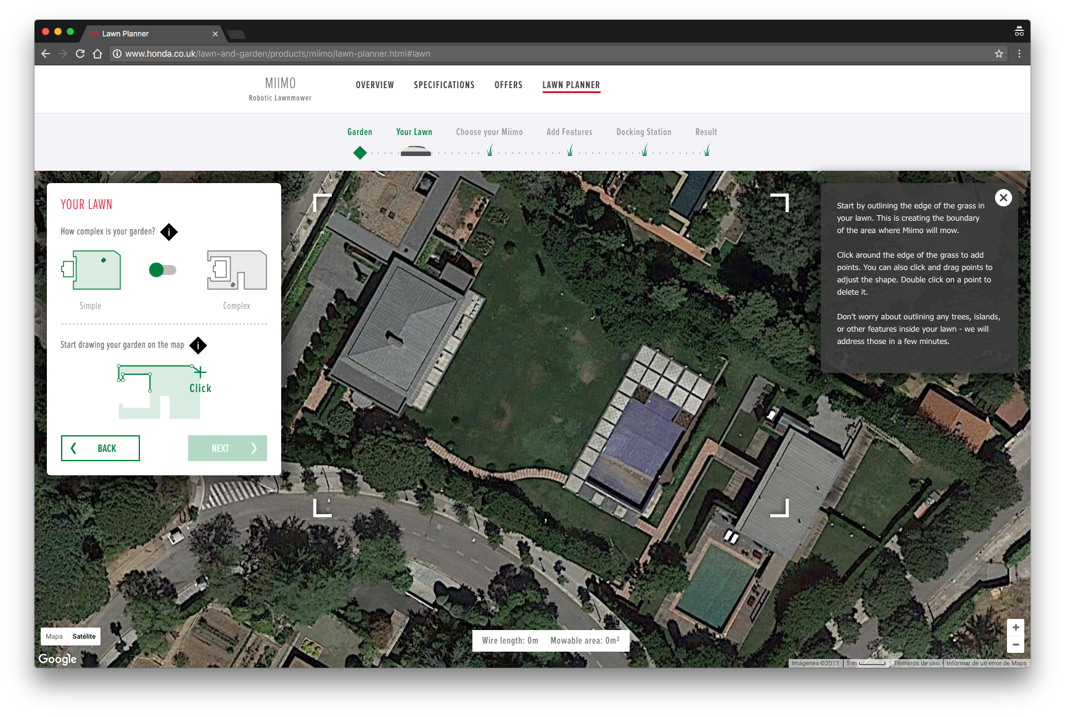Close the Lawn Planner browser tab
The image size is (1065, 717).
215,34
